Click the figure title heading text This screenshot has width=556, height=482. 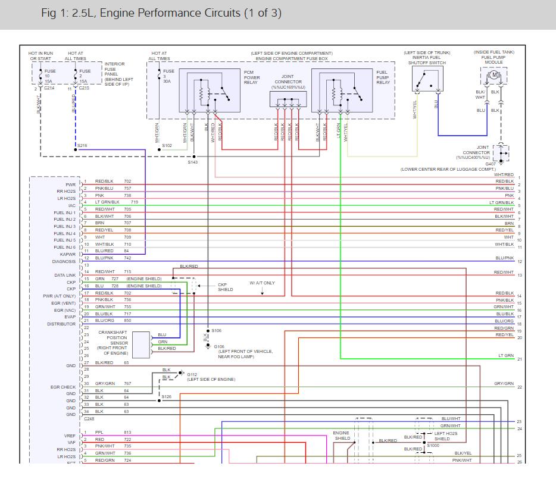[161, 13]
